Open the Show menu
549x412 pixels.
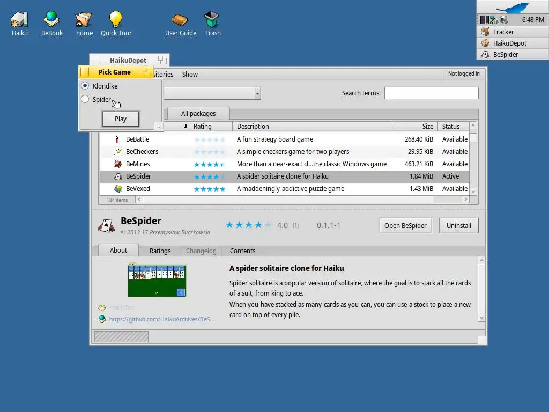point(190,74)
